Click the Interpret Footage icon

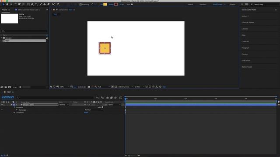point(2,87)
